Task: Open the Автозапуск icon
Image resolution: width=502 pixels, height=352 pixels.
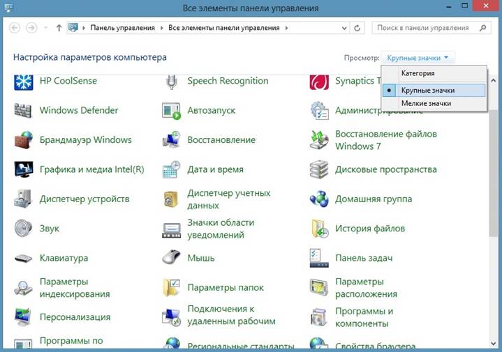Action: (171, 111)
